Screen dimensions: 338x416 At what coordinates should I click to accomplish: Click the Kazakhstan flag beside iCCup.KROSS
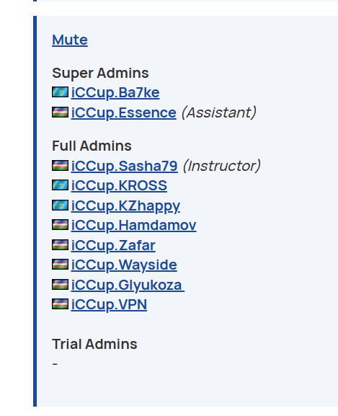click(61, 185)
